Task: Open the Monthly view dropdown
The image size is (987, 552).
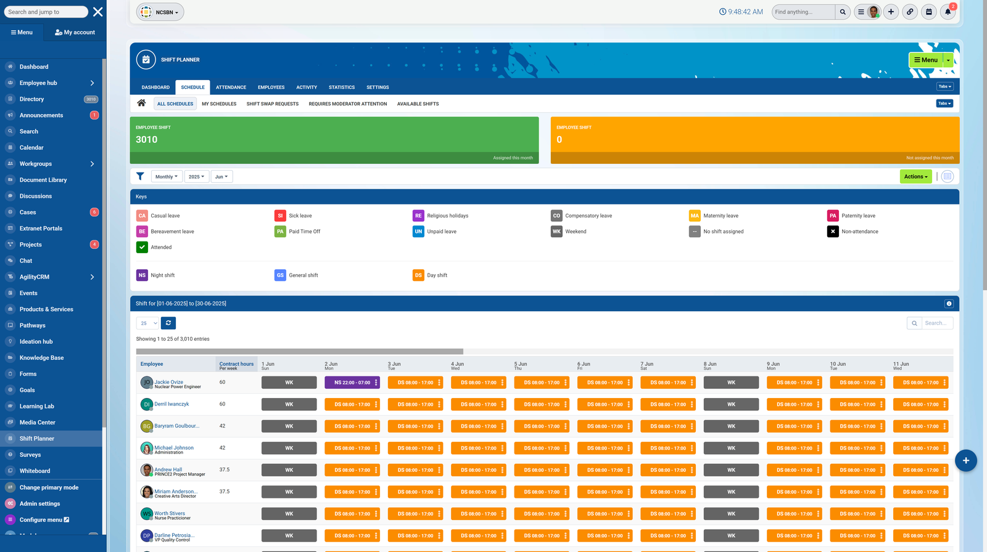Action: coord(167,177)
